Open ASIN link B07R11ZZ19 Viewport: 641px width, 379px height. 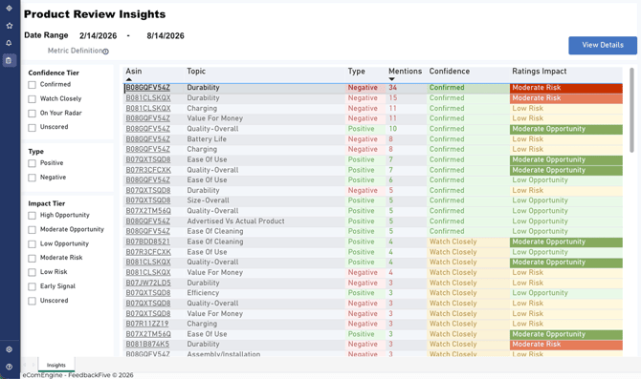146,324
